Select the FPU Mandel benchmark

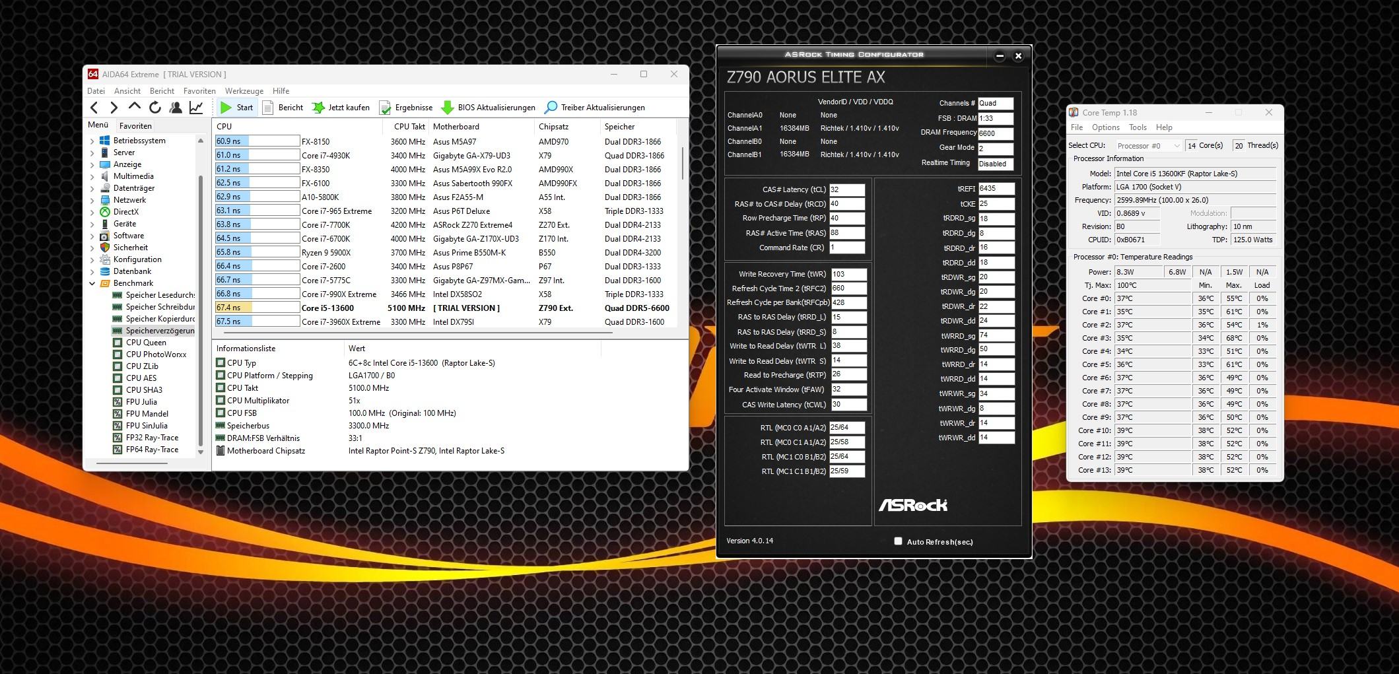(x=147, y=414)
